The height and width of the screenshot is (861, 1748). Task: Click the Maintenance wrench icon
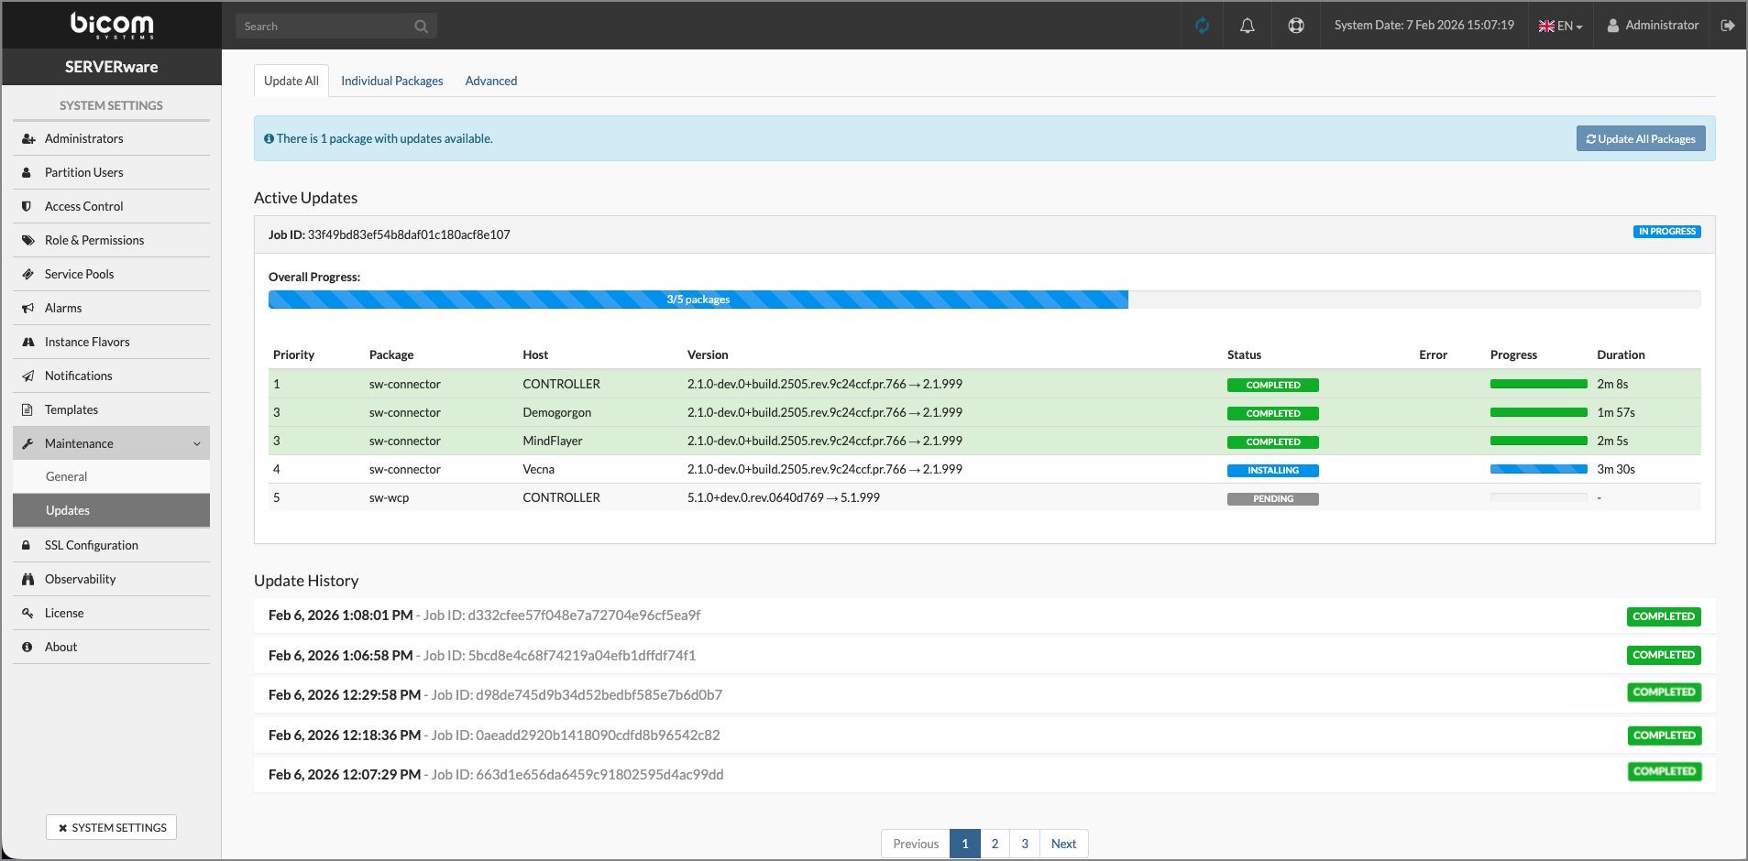(x=27, y=444)
